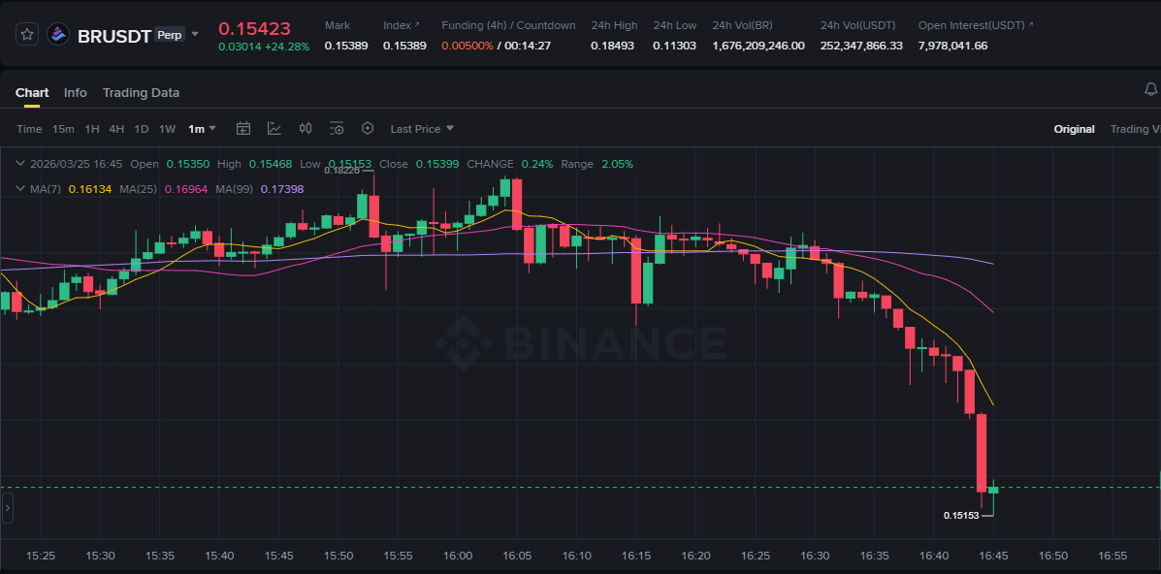Click the BR token logo icon

coord(58,34)
